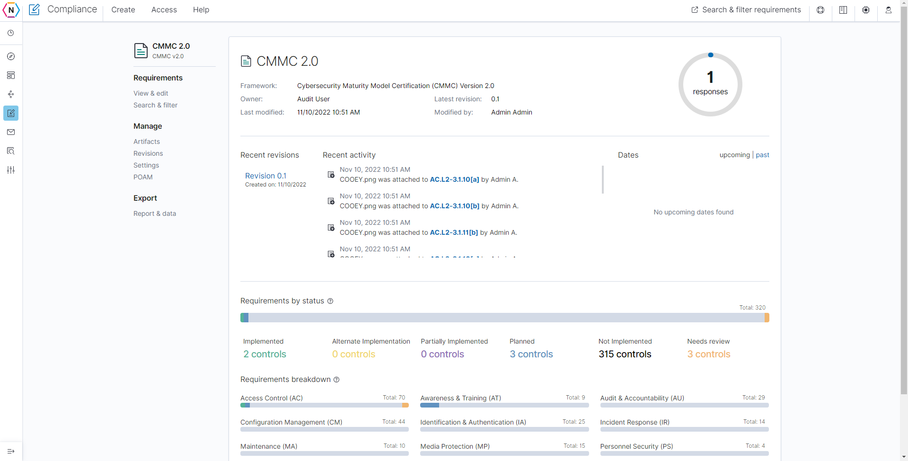
Task: Click Personnel Security (PS) category
Action: pyautogui.click(x=636, y=446)
